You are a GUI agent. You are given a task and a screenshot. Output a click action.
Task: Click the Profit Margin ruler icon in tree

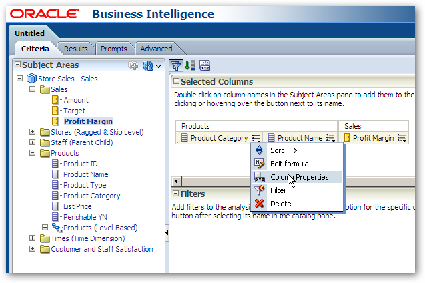point(55,121)
